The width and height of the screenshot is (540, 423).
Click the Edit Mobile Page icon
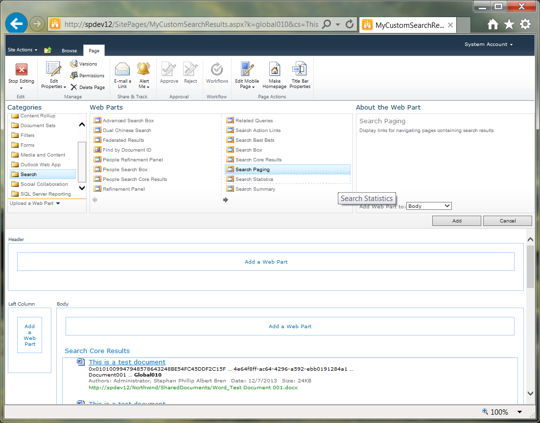coord(247,69)
